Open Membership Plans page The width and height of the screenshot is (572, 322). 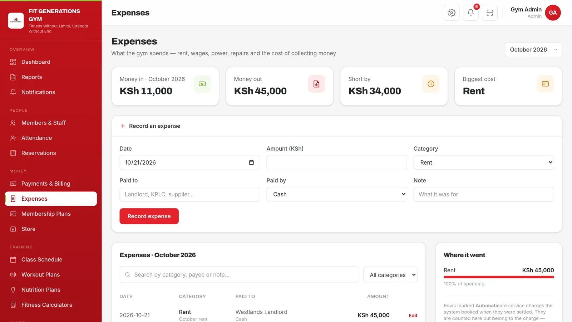(x=51, y=214)
